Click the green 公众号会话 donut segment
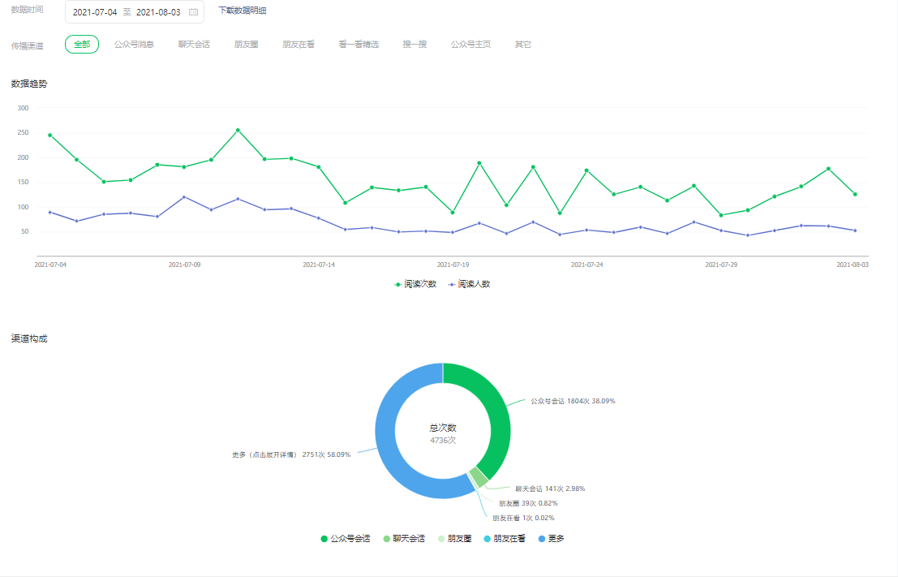 coord(495,414)
